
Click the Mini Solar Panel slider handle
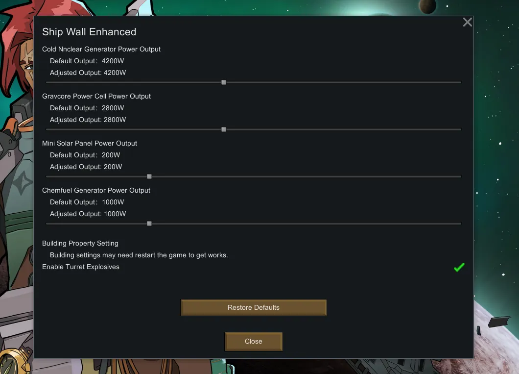pyautogui.click(x=149, y=176)
